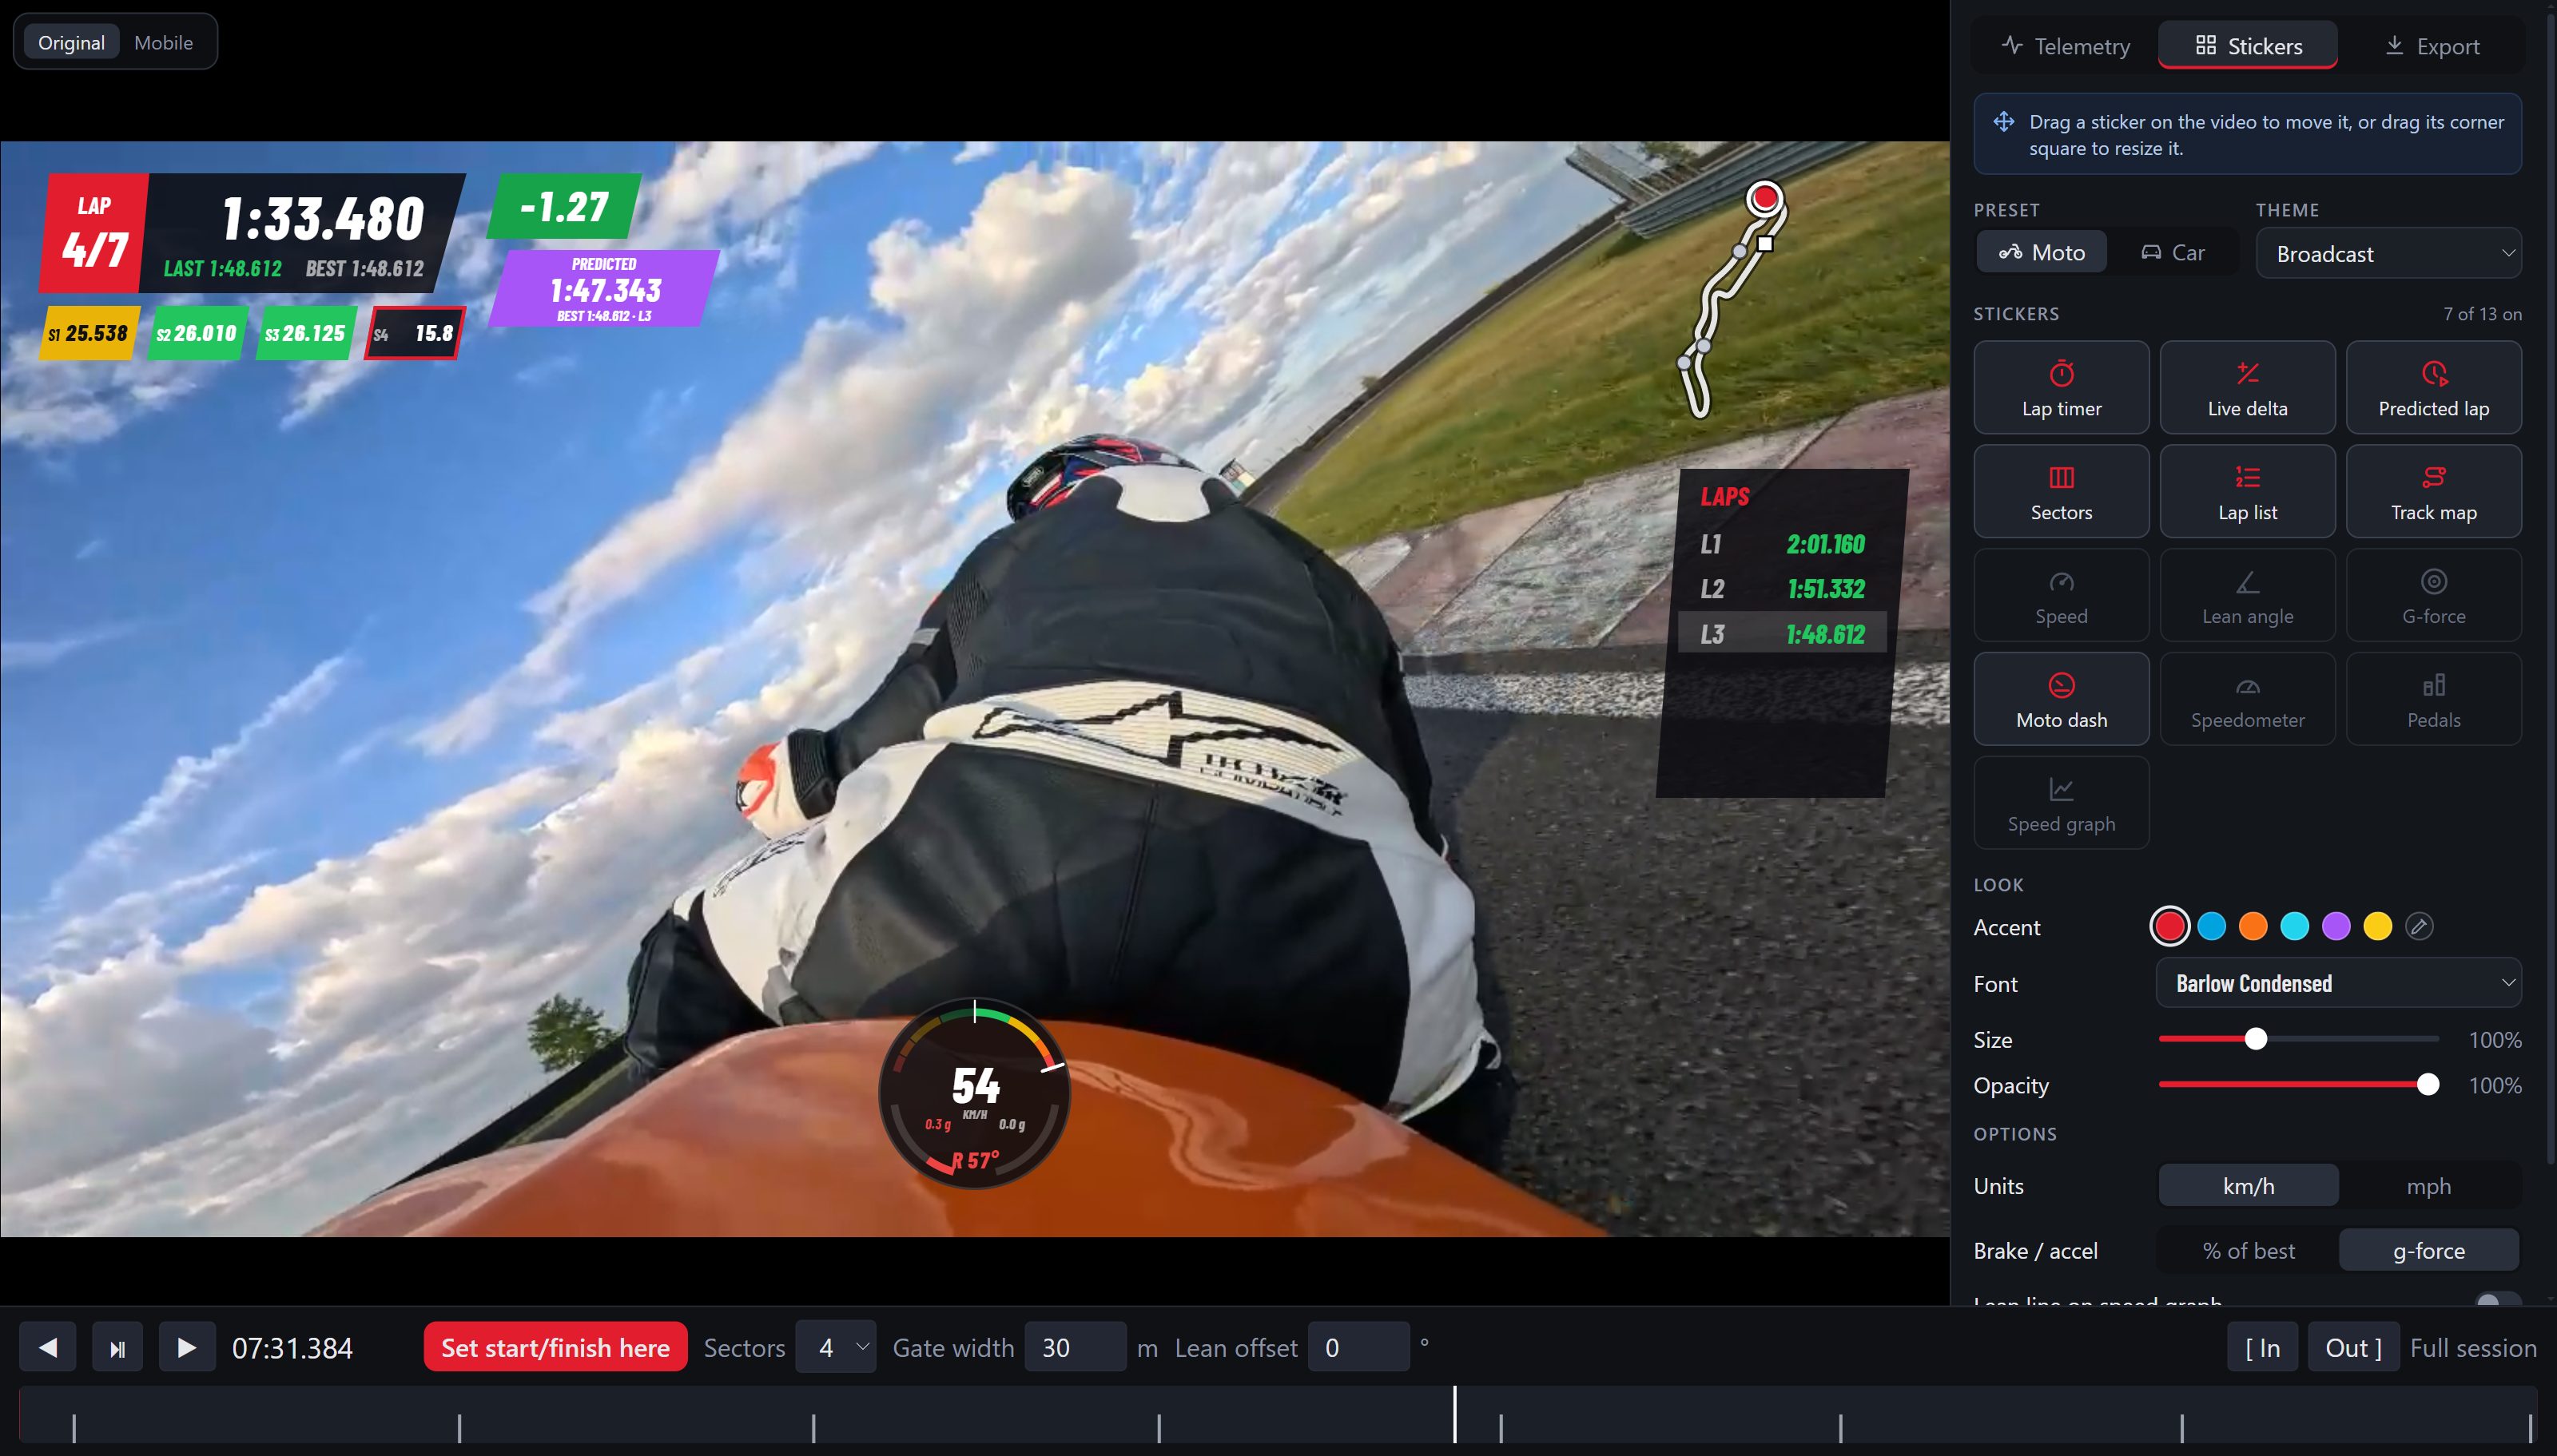Click the custom accent color pencil icon
The image size is (2557, 1456).
tap(2419, 926)
